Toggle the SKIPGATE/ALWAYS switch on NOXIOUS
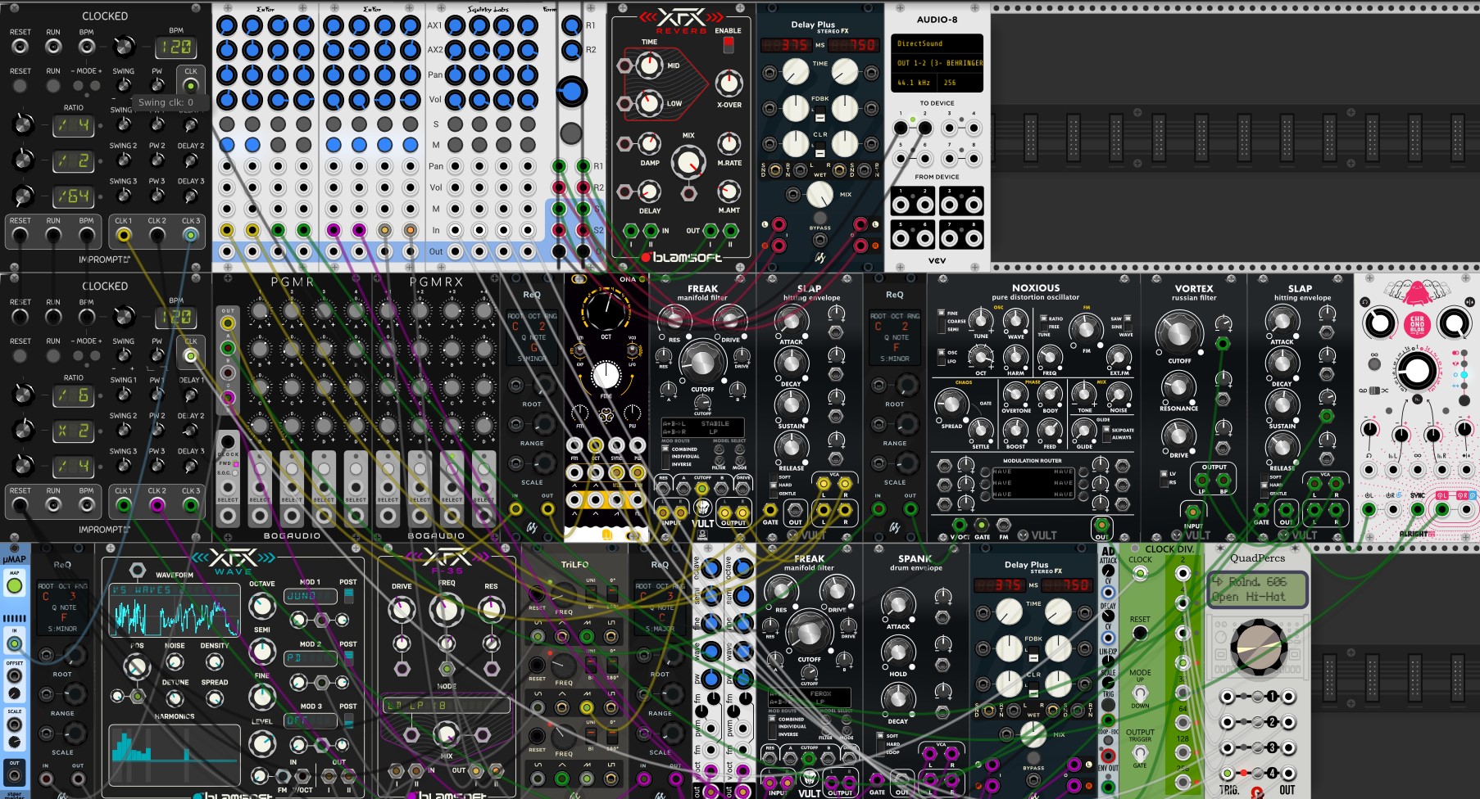The height and width of the screenshot is (799, 1480). click(x=1105, y=433)
